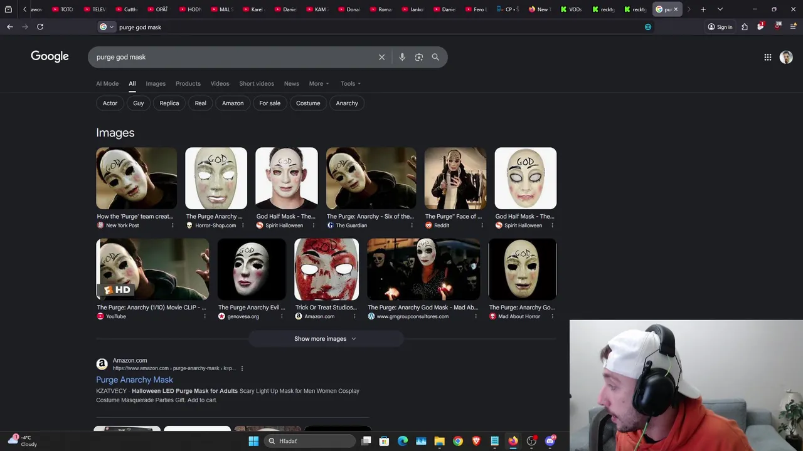This screenshot has width=803, height=451.
Task: Open the Google apps grid
Action: coord(768,57)
